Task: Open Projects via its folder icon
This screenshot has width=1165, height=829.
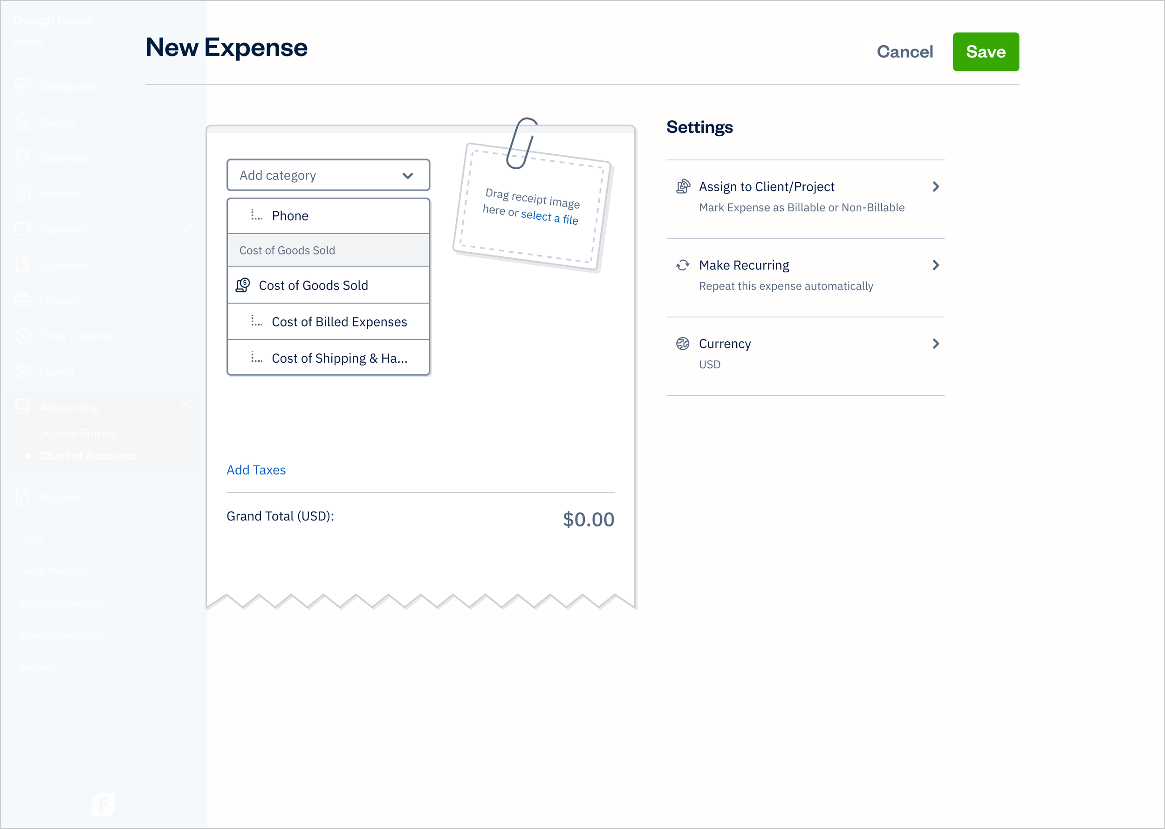Action: click(x=23, y=300)
